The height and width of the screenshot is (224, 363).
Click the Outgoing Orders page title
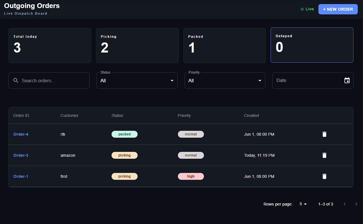pyautogui.click(x=32, y=6)
